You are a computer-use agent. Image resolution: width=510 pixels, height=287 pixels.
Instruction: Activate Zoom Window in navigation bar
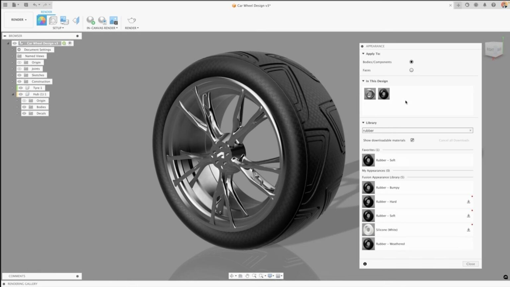click(x=254, y=276)
